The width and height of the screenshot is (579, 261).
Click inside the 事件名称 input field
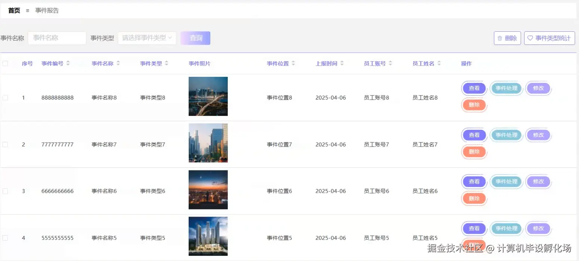coord(57,38)
